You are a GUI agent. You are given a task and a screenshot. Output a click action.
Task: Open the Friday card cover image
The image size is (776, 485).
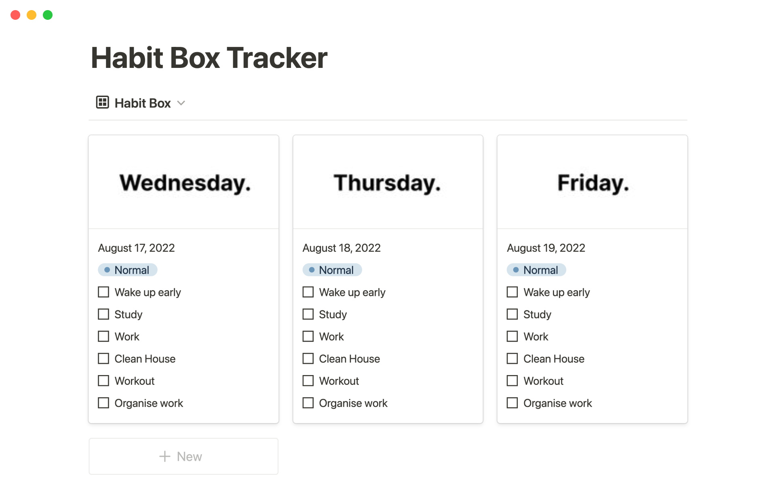[x=592, y=182]
